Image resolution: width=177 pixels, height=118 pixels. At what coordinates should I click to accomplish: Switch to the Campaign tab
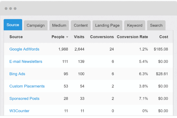(36, 25)
